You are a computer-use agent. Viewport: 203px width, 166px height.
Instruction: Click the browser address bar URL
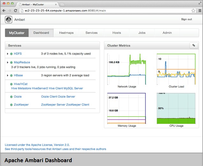coord(65,11)
